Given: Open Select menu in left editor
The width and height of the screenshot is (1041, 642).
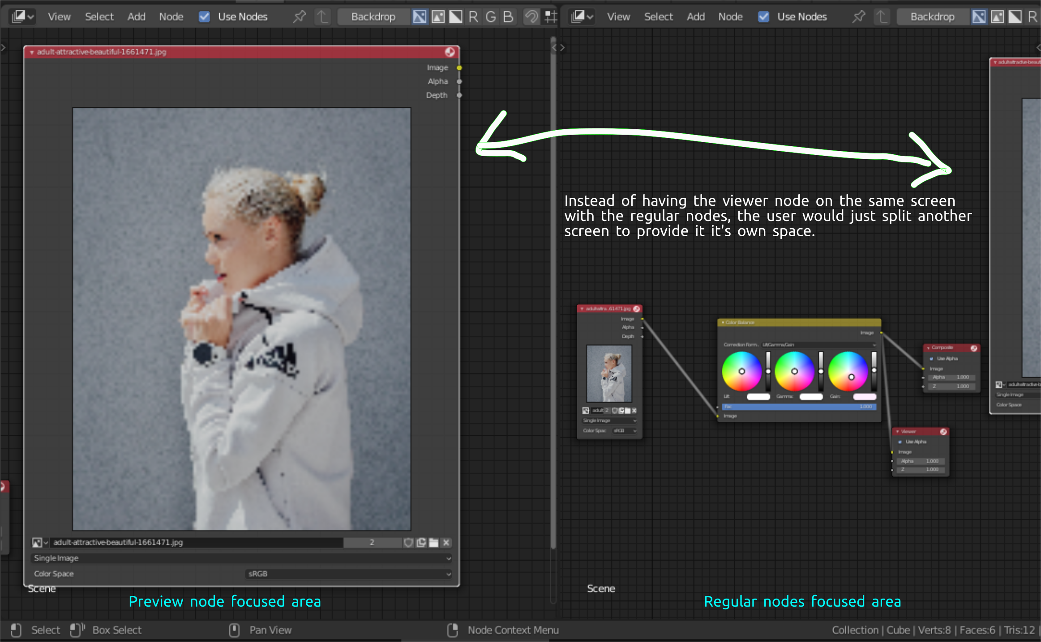Looking at the screenshot, I should (x=99, y=17).
